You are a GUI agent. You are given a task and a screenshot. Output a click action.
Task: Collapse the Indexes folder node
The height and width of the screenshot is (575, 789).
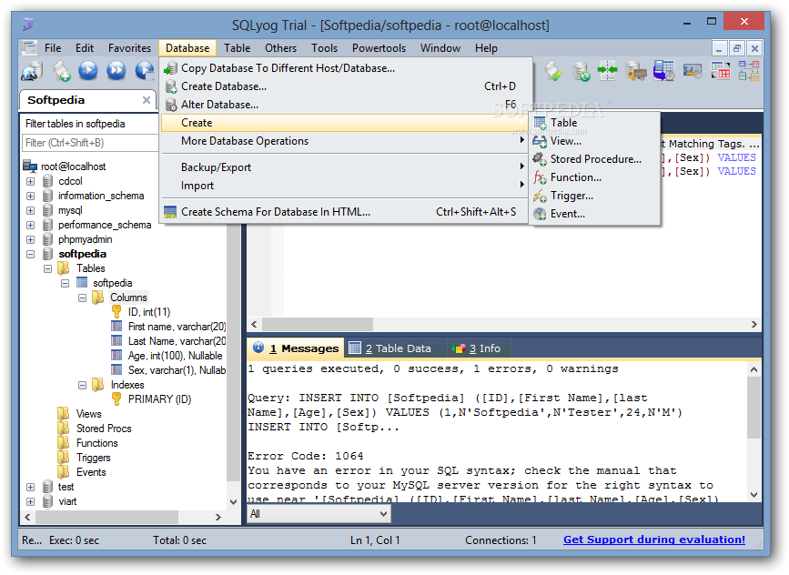tap(83, 386)
